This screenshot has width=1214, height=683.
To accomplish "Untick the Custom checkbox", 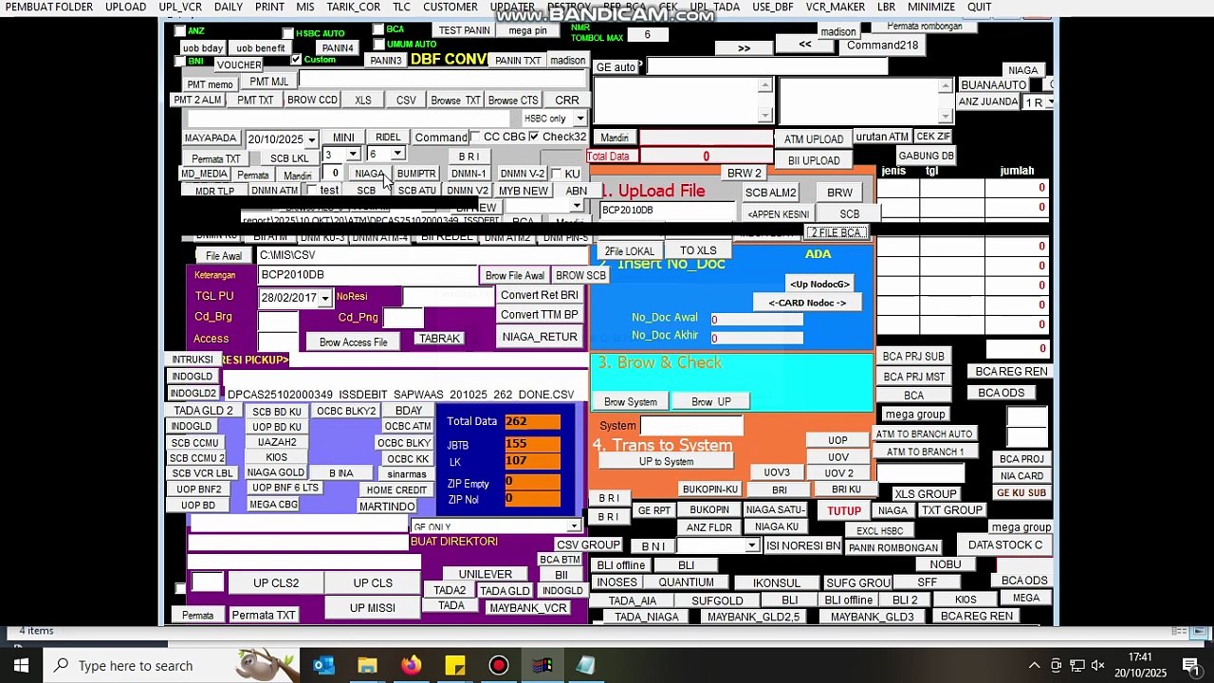I will click(296, 60).
